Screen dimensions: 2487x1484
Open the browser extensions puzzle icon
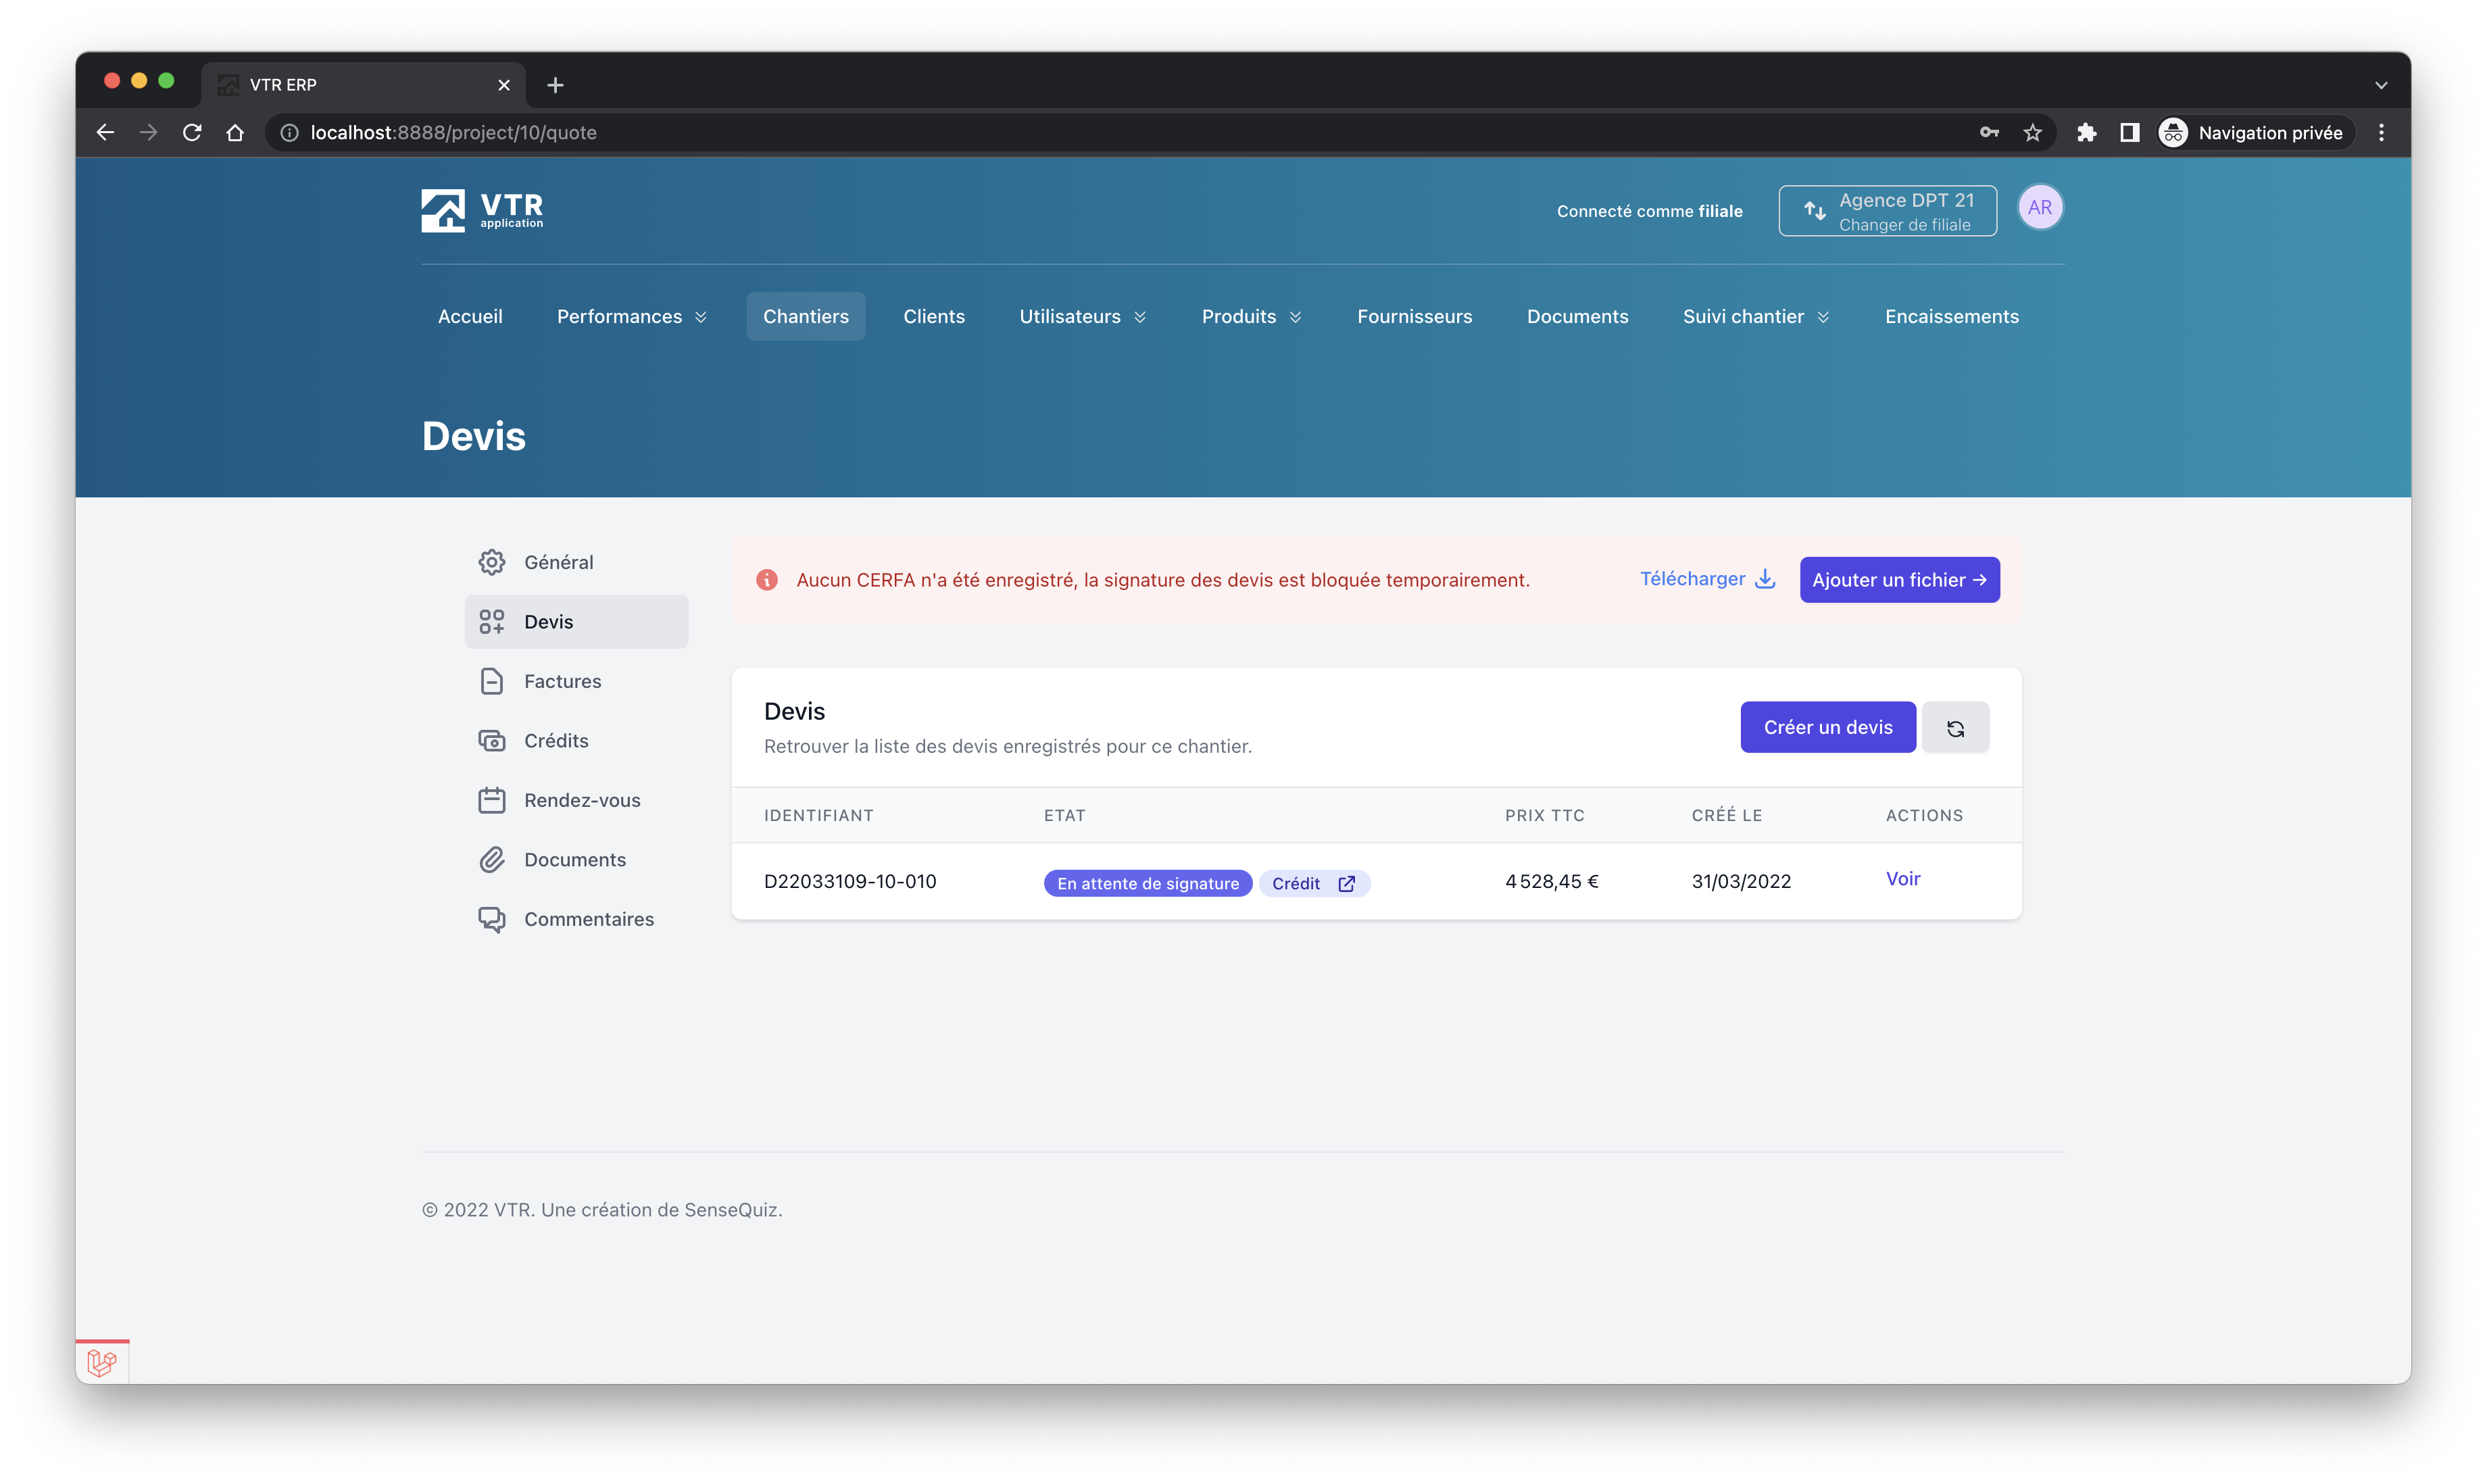(x=2086, y=133)
